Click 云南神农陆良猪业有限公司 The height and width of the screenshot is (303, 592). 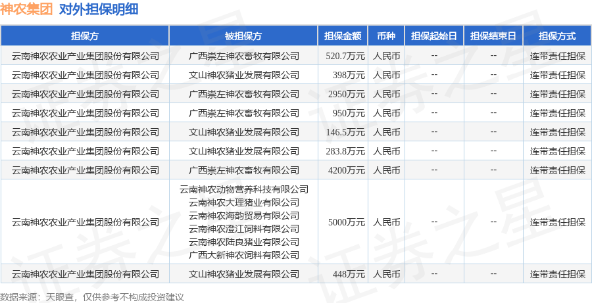(244, 241)
